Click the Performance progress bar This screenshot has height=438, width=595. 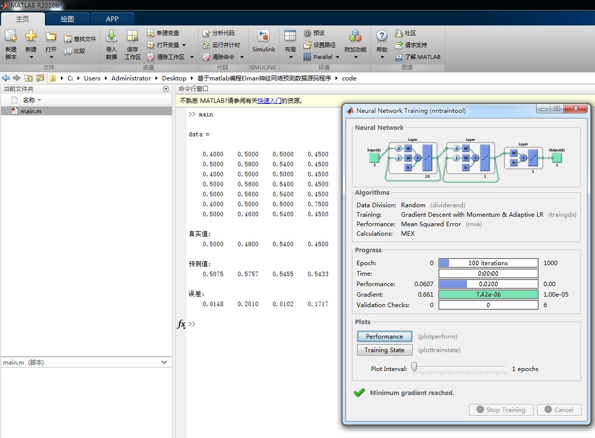[x=488, y=284]
